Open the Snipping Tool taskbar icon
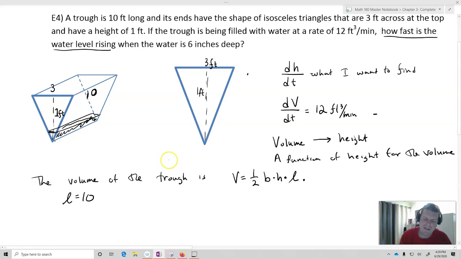This screenshot has height=259, width=461. coord(171,254)
